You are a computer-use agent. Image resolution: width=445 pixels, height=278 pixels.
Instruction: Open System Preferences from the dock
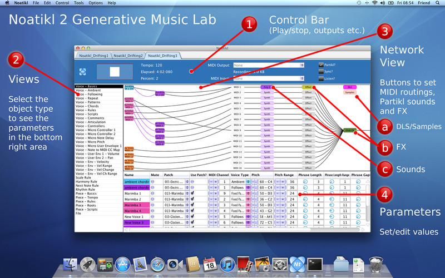point(280,265)
